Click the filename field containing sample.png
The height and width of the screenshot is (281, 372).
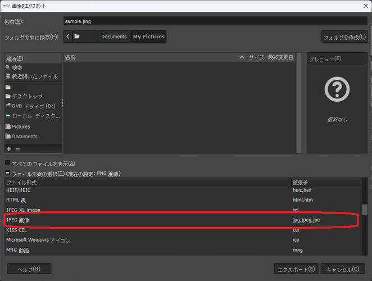215,21
